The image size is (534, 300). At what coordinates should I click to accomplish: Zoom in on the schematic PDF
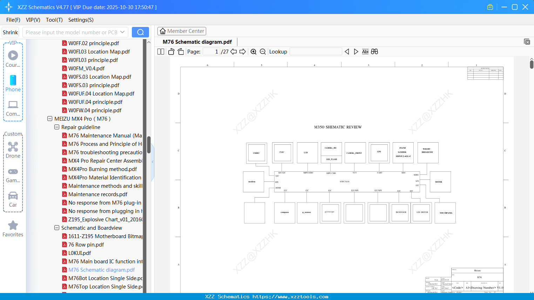[253, 51]
